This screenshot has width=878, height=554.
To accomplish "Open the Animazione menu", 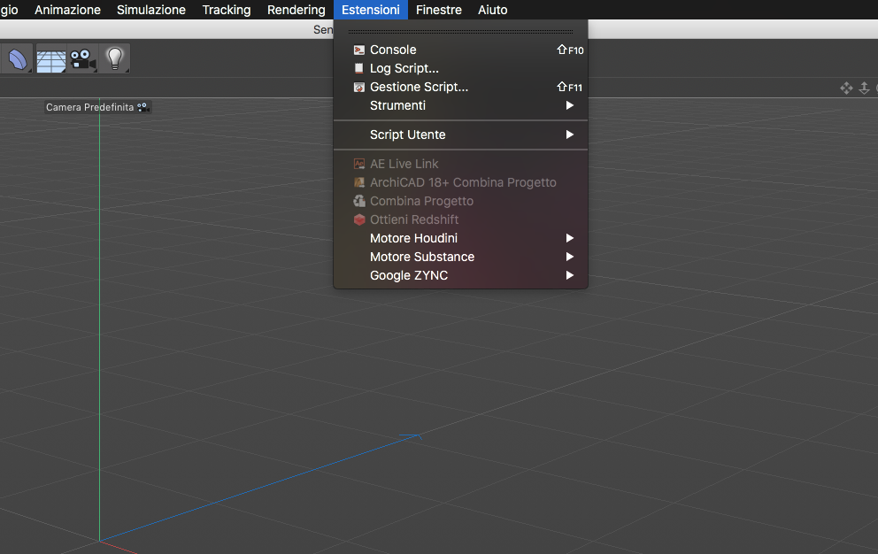I will point(67,10).
